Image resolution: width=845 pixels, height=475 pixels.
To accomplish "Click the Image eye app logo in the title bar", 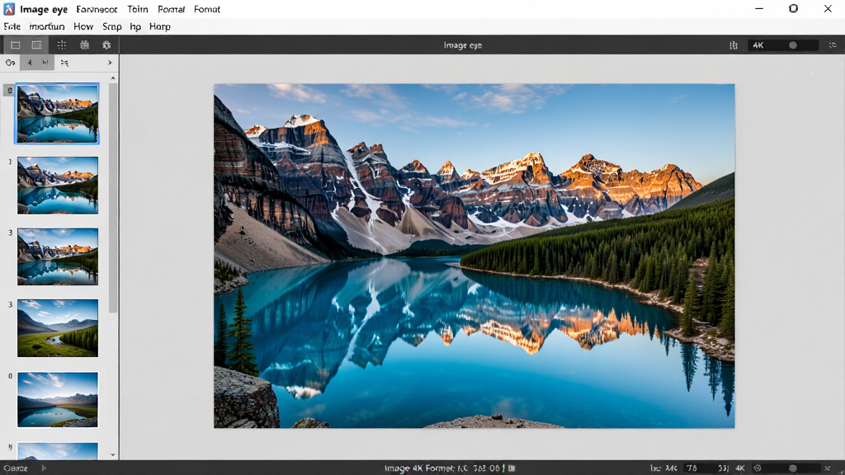I will pos(9,8).
